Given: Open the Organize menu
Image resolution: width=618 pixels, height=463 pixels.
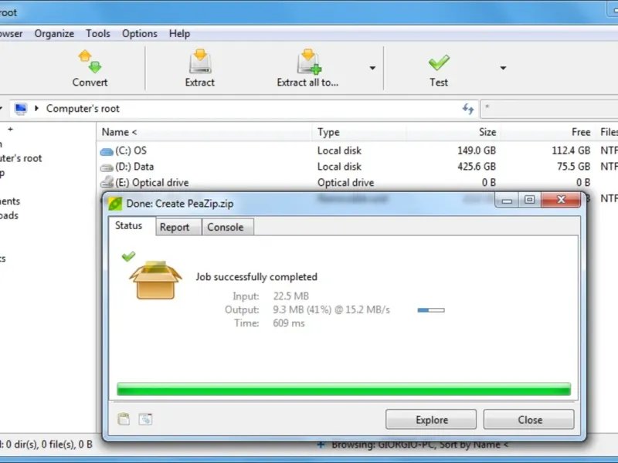Looking at the screenshot, I should click(54, 34).
